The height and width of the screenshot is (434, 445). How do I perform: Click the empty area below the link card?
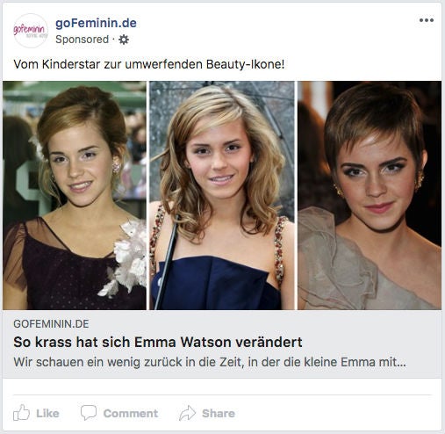[x=222, y=386]
